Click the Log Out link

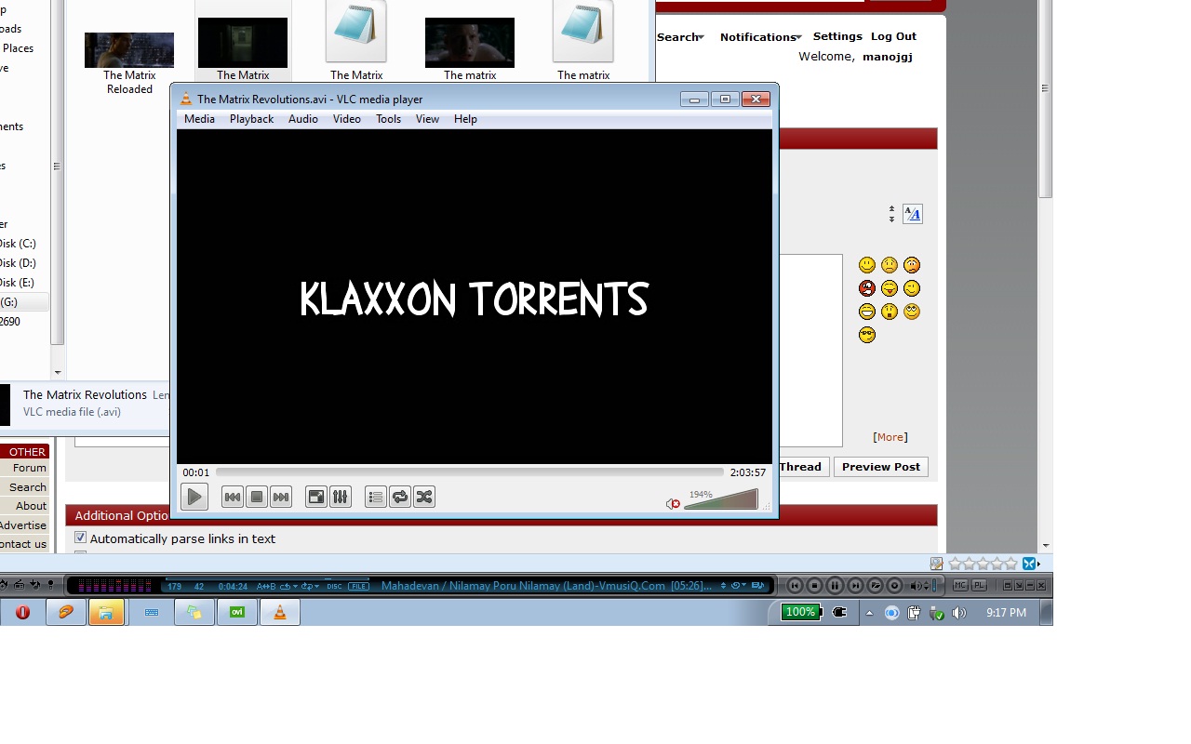tap(893, 36)
